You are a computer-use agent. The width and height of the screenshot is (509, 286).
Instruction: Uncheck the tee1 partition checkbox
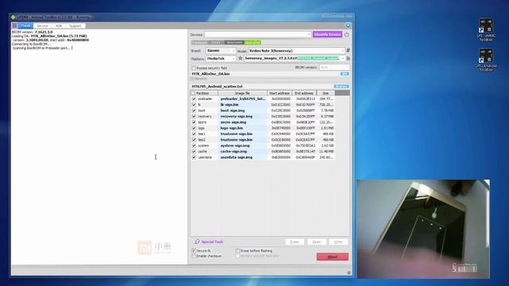click(x=194, y=134)
